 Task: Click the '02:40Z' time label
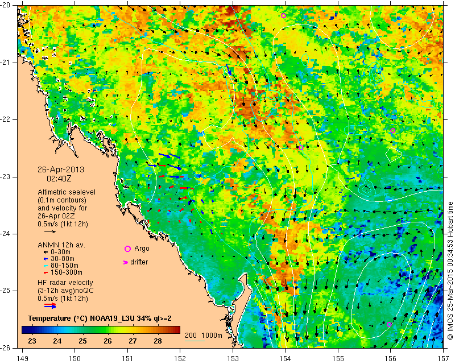pos(59,179)
